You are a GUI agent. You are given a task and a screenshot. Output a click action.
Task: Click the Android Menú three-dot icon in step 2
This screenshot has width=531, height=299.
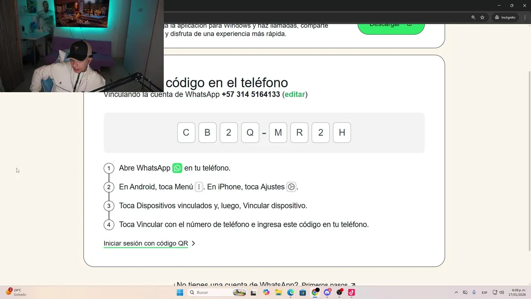[x=199, y=187]
